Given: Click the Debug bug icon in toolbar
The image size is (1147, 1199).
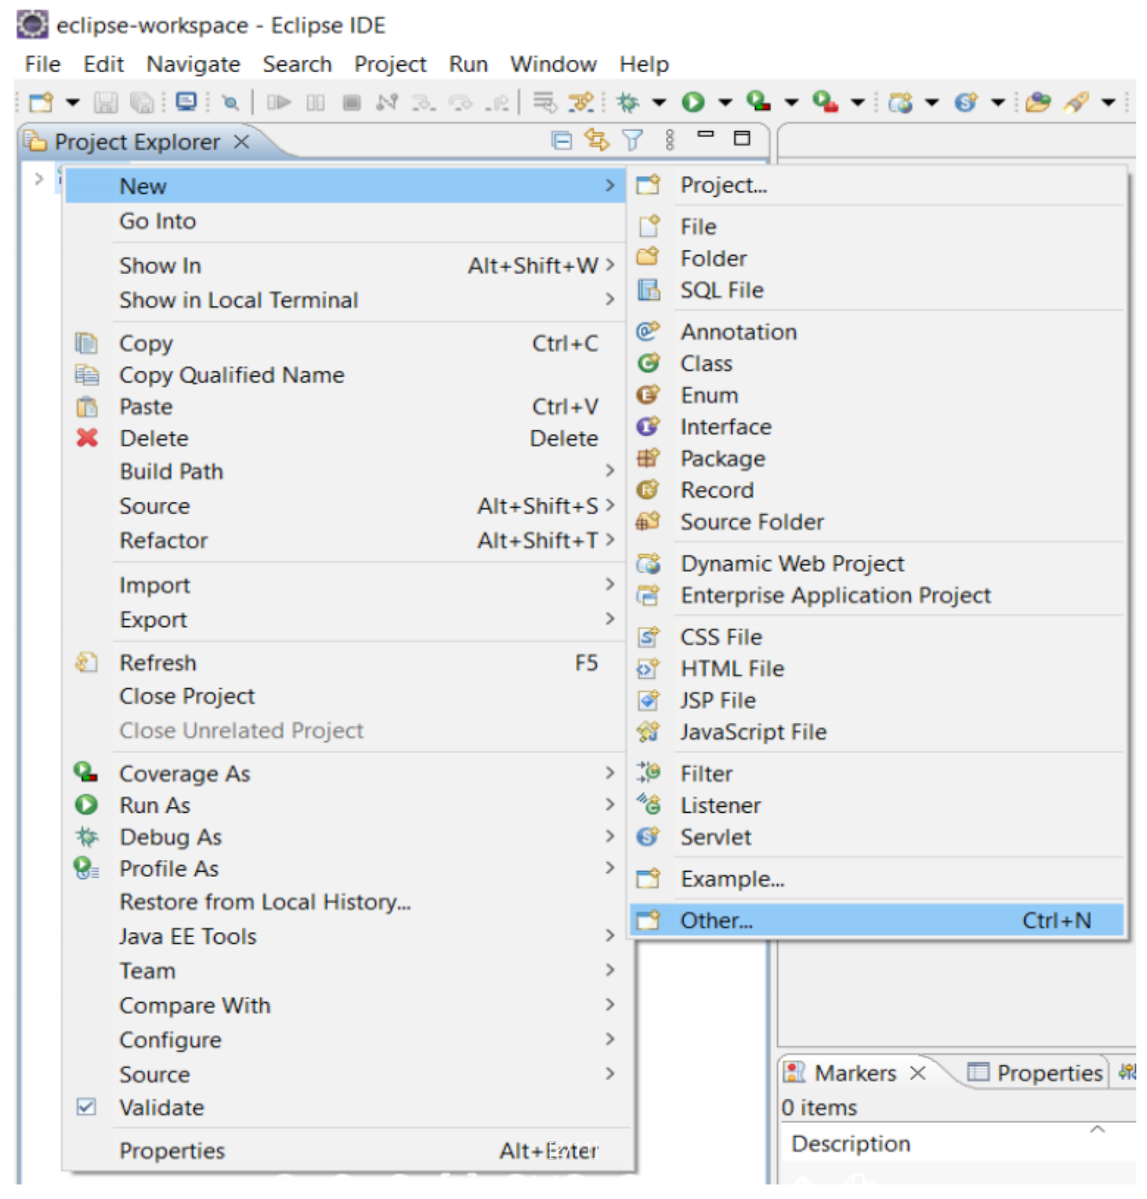Looking at the screenshot, I should point(627,102).
